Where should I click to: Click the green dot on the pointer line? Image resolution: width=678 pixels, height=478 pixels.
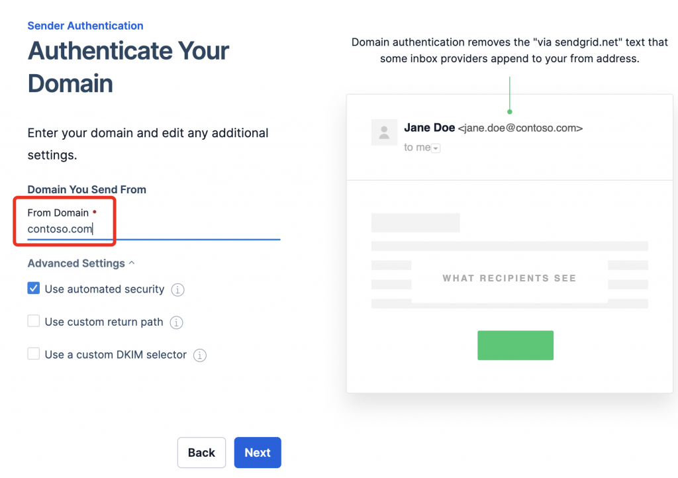(509, 111)
